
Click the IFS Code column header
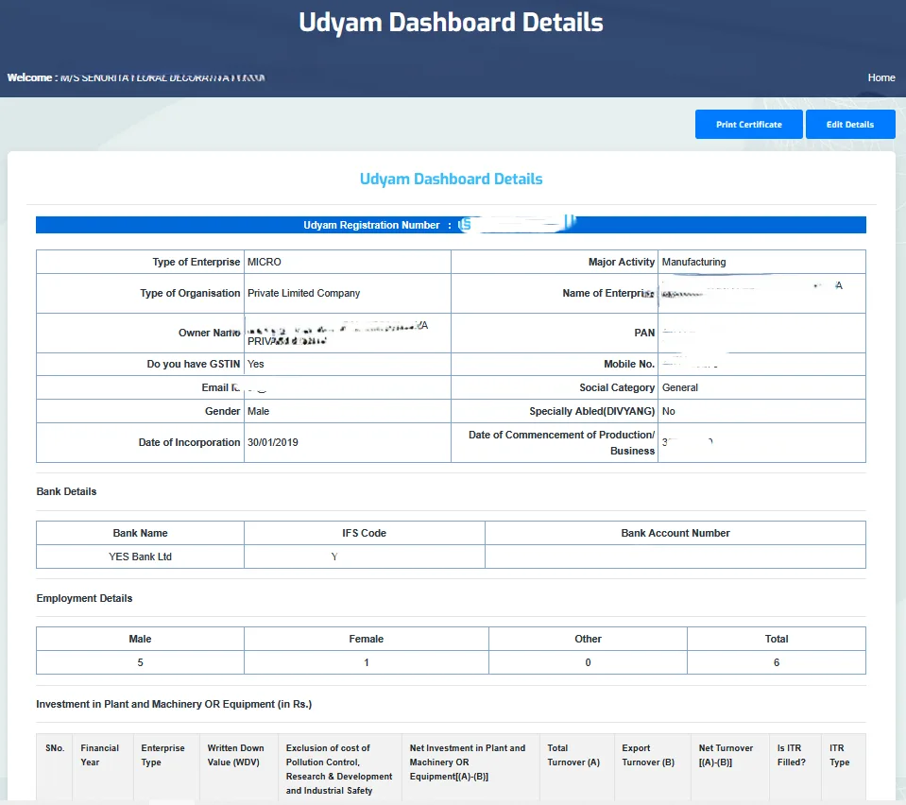(364, 533)
